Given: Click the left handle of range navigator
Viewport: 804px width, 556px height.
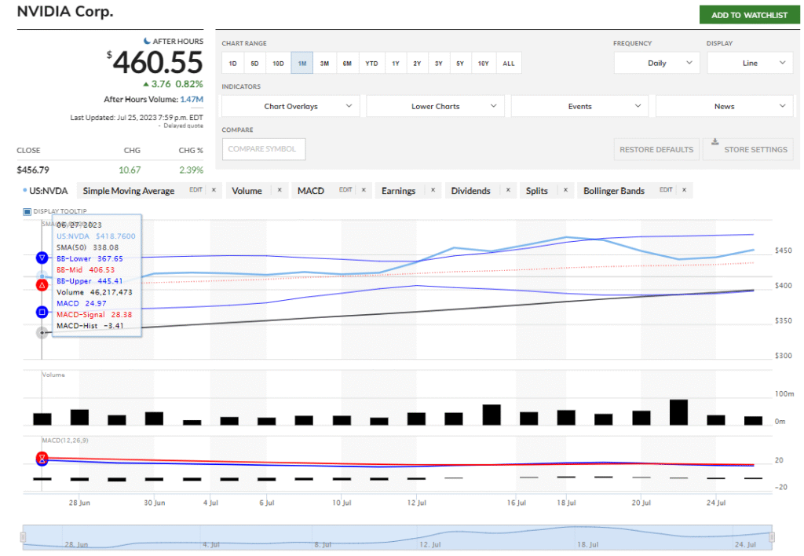Looking at the screenshot, I should pyautogui.click(x=23, y=537).
